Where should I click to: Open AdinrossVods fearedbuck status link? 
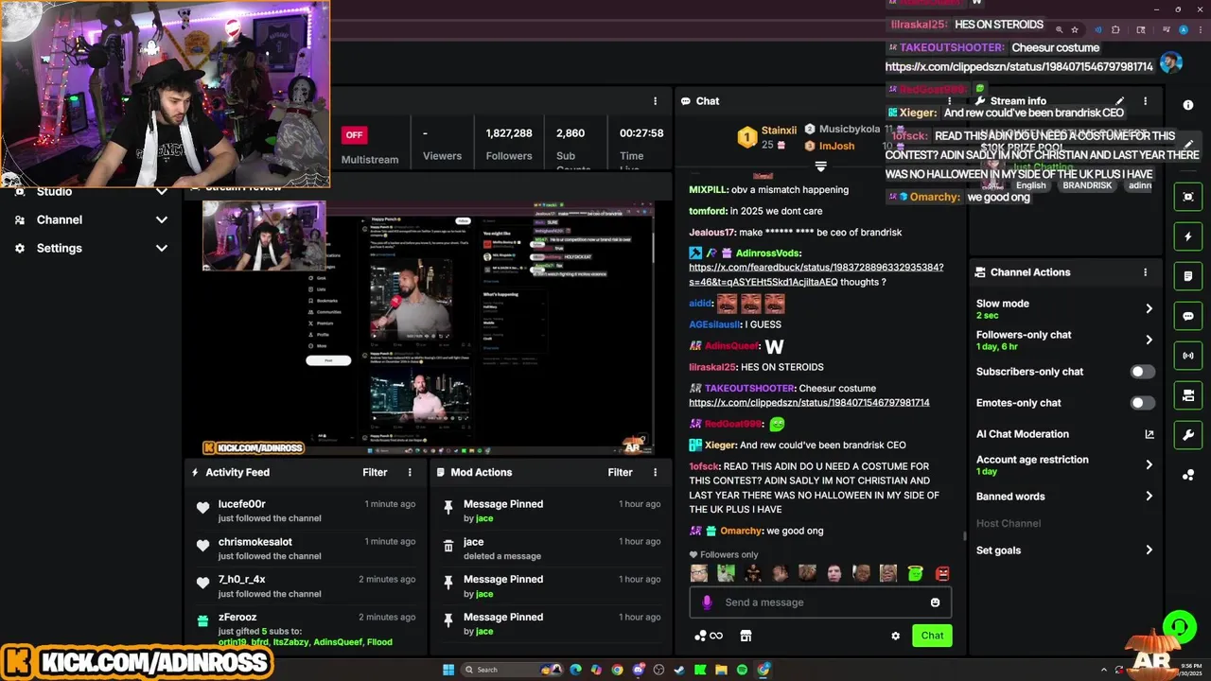(x=816, y=274)
